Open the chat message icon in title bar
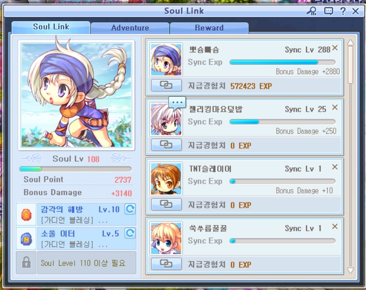Screen dimensions: 366x290 [328, 11]
